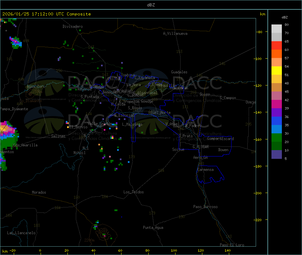Click the El_Desvio location label

coord(78,127)
